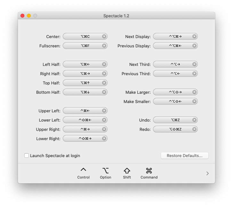233x207 pixels.
Task: Clear the Previous Third shortcut X icon
Action: [x=194, y=74]
